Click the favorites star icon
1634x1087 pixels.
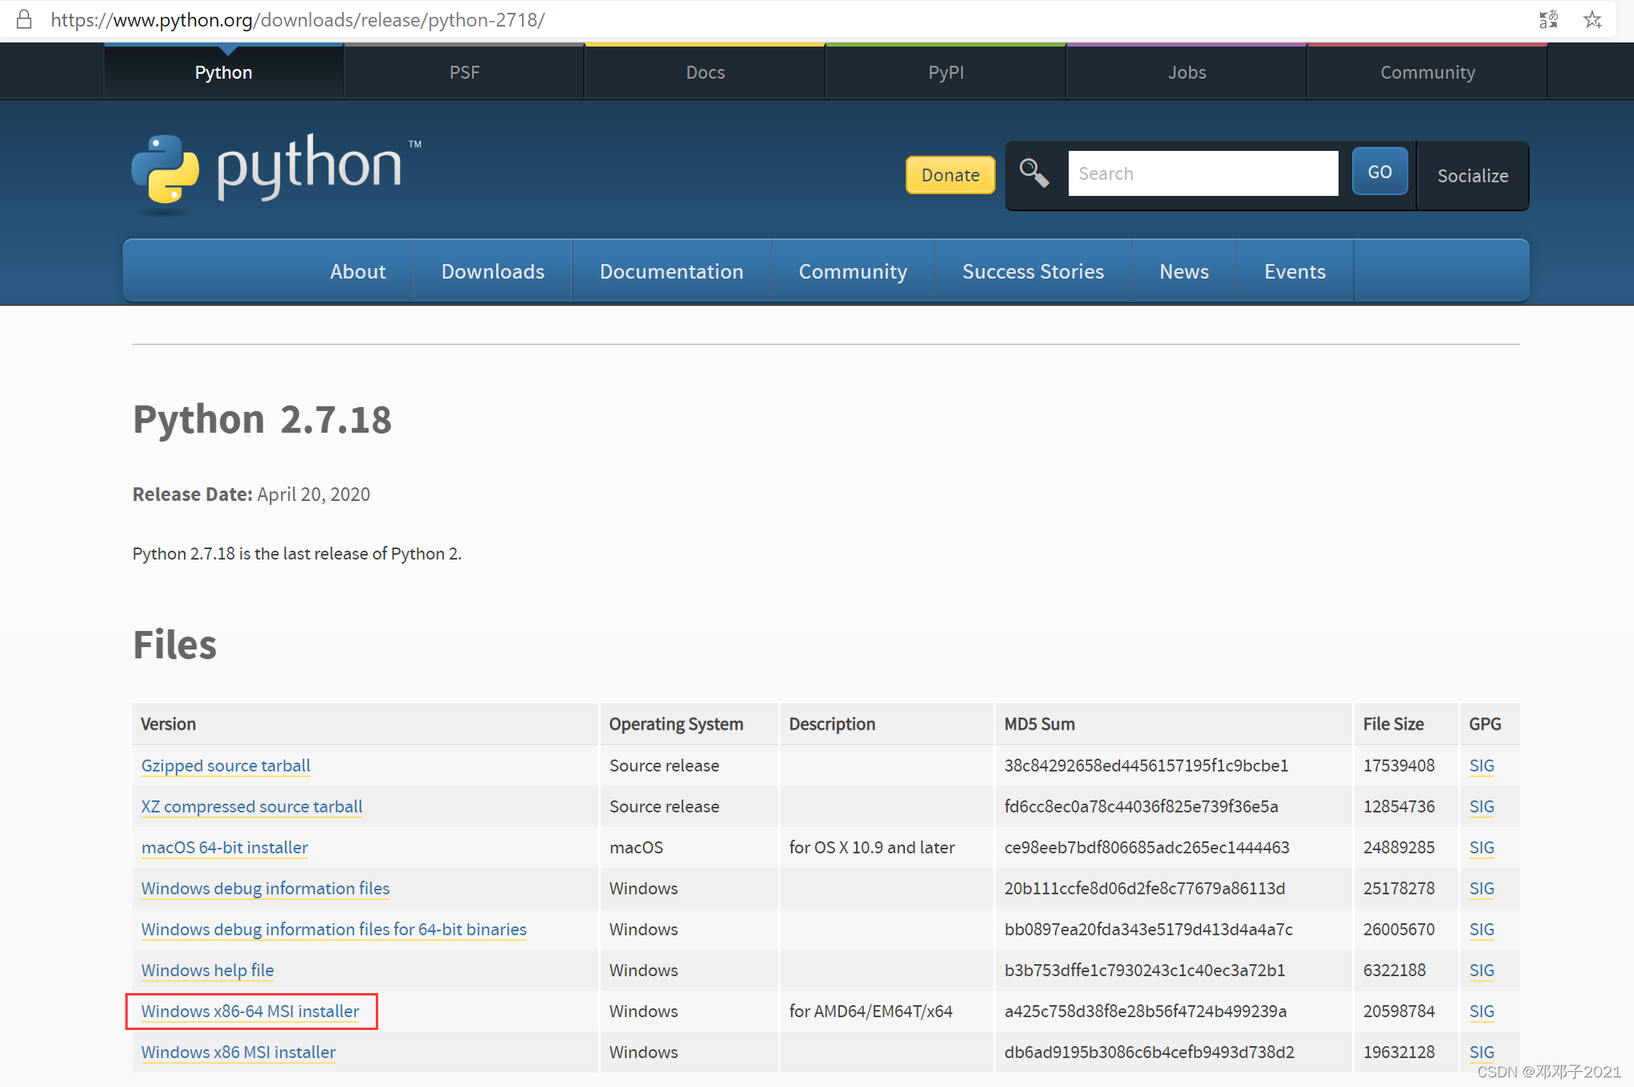[x=1593, y=19]
